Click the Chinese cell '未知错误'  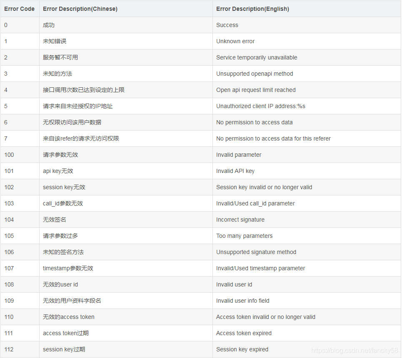126,41
